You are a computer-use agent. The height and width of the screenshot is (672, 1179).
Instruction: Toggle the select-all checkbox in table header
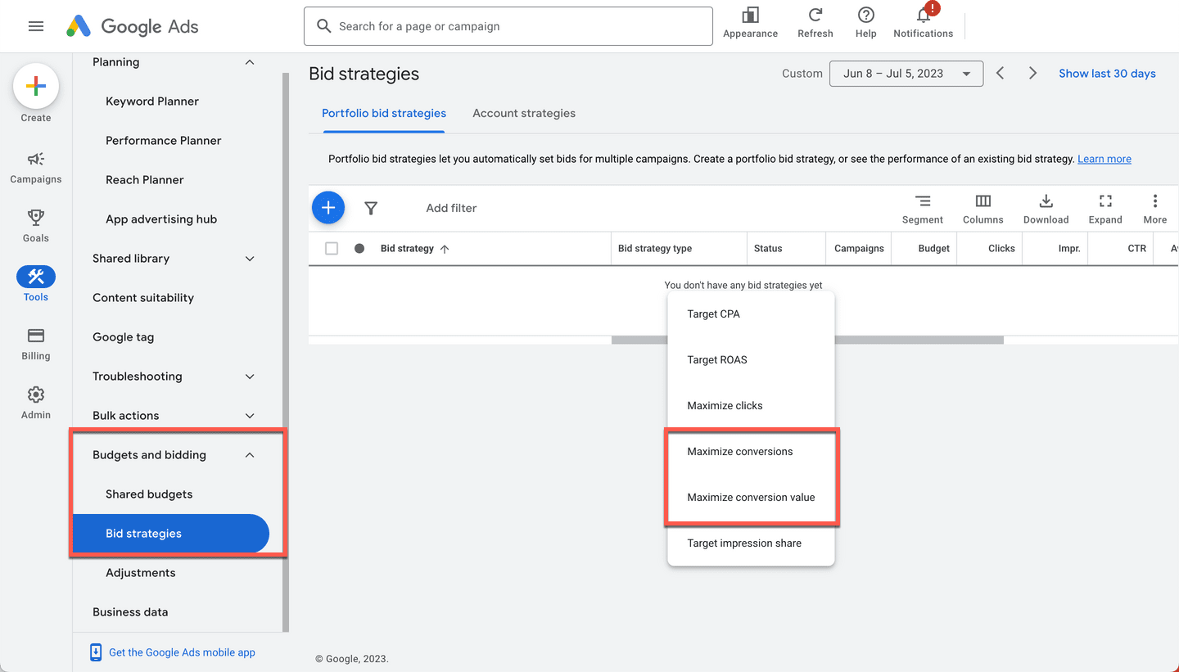pos(332,249)
